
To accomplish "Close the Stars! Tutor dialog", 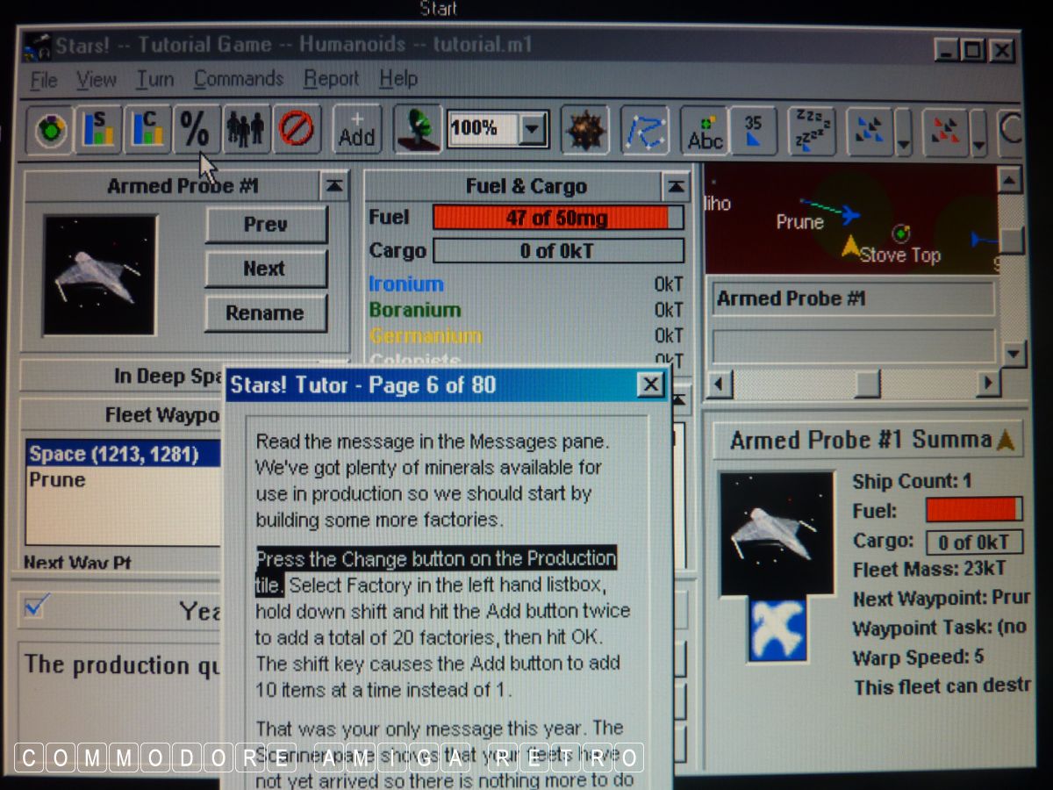I will point(649,384).
